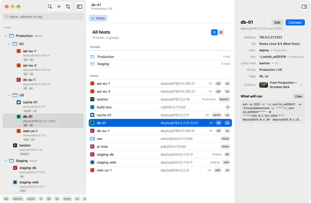Click the Gruvbox Dark colour swatch

[264, 85]
